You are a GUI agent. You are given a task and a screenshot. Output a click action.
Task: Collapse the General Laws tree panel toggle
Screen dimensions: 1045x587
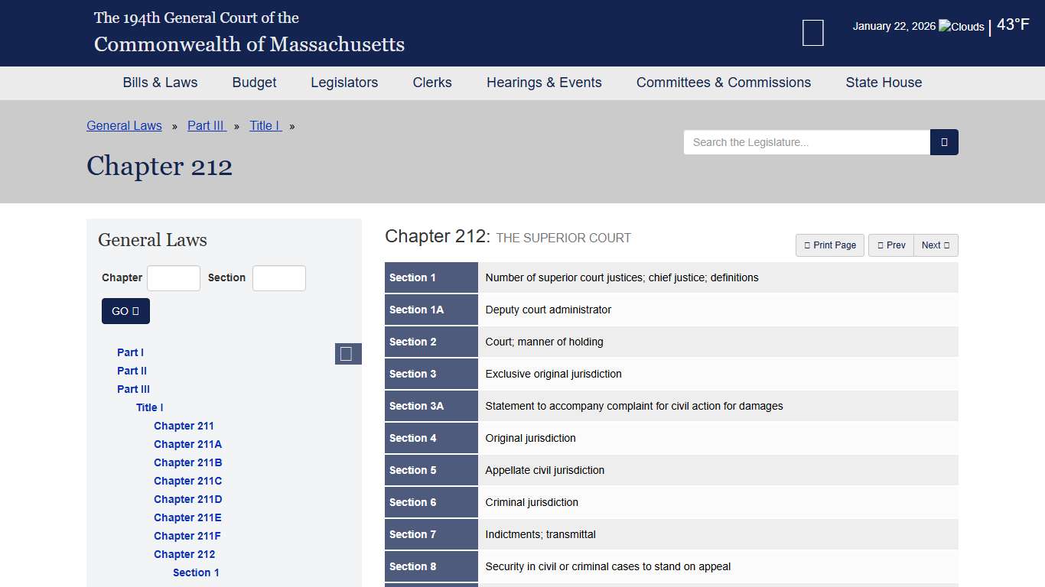pos(347,354)
